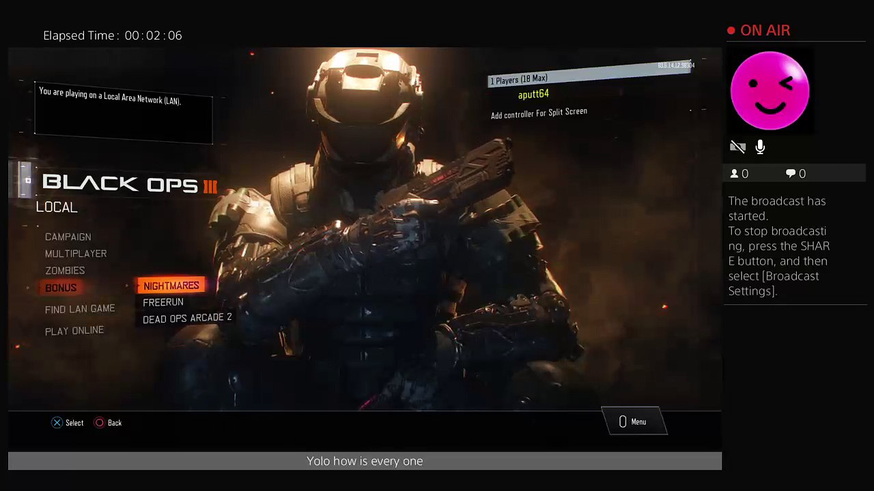Viewport: 874px width, 491px height.
Task: Click the viewer count person icon
Action: click(735, 174)
